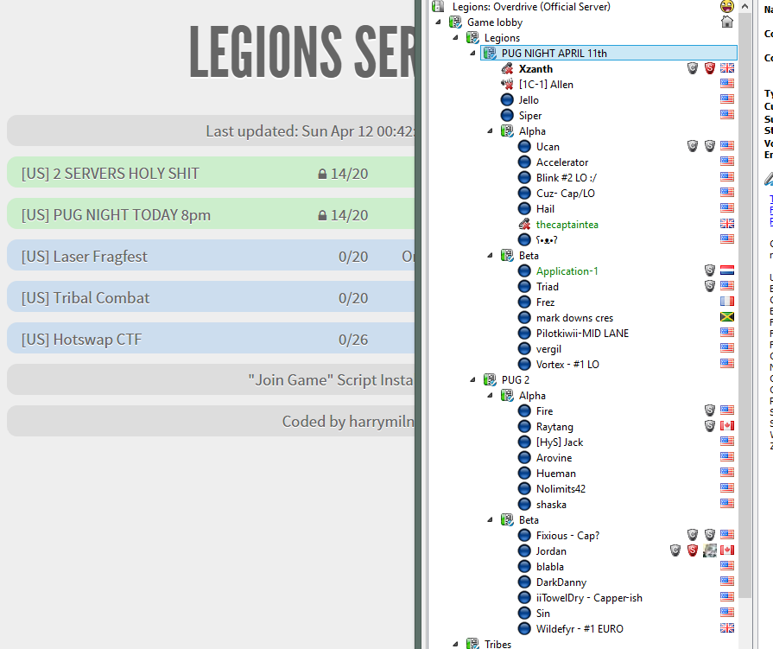This screenshot has height=649, width=773.
Task: Click the red shield badge on Xzanth's row
Action: tap(710, 68)
